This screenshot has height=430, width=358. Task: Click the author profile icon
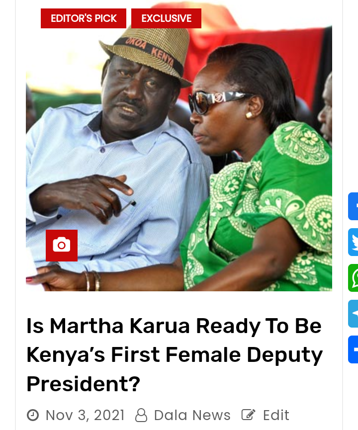141,415
